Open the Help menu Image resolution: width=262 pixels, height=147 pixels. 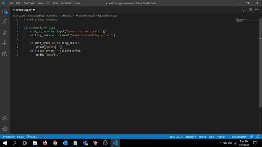(x=77, y=3)
